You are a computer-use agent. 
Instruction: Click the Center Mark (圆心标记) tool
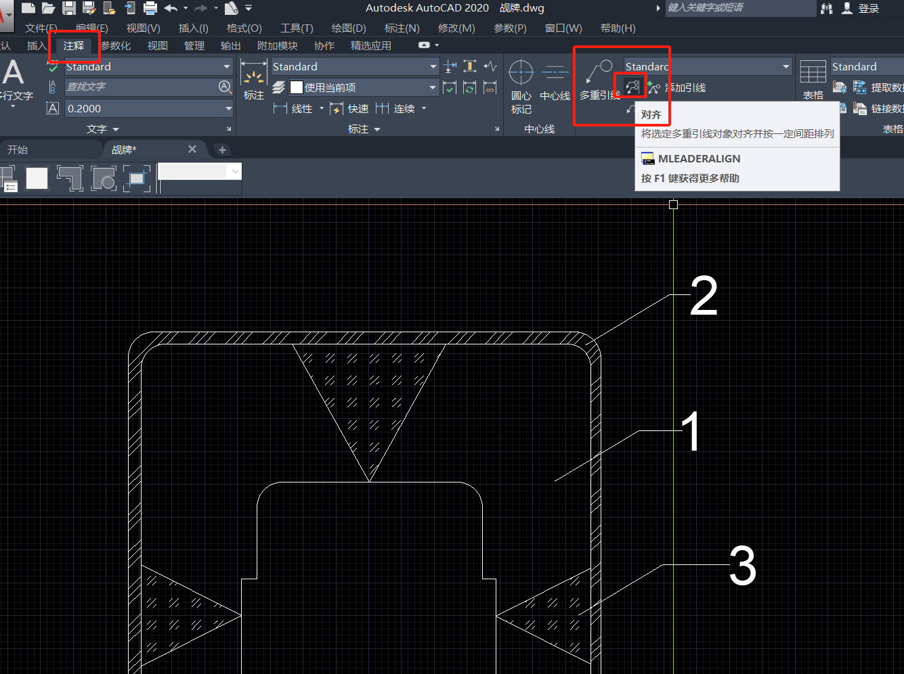(521, 86)
